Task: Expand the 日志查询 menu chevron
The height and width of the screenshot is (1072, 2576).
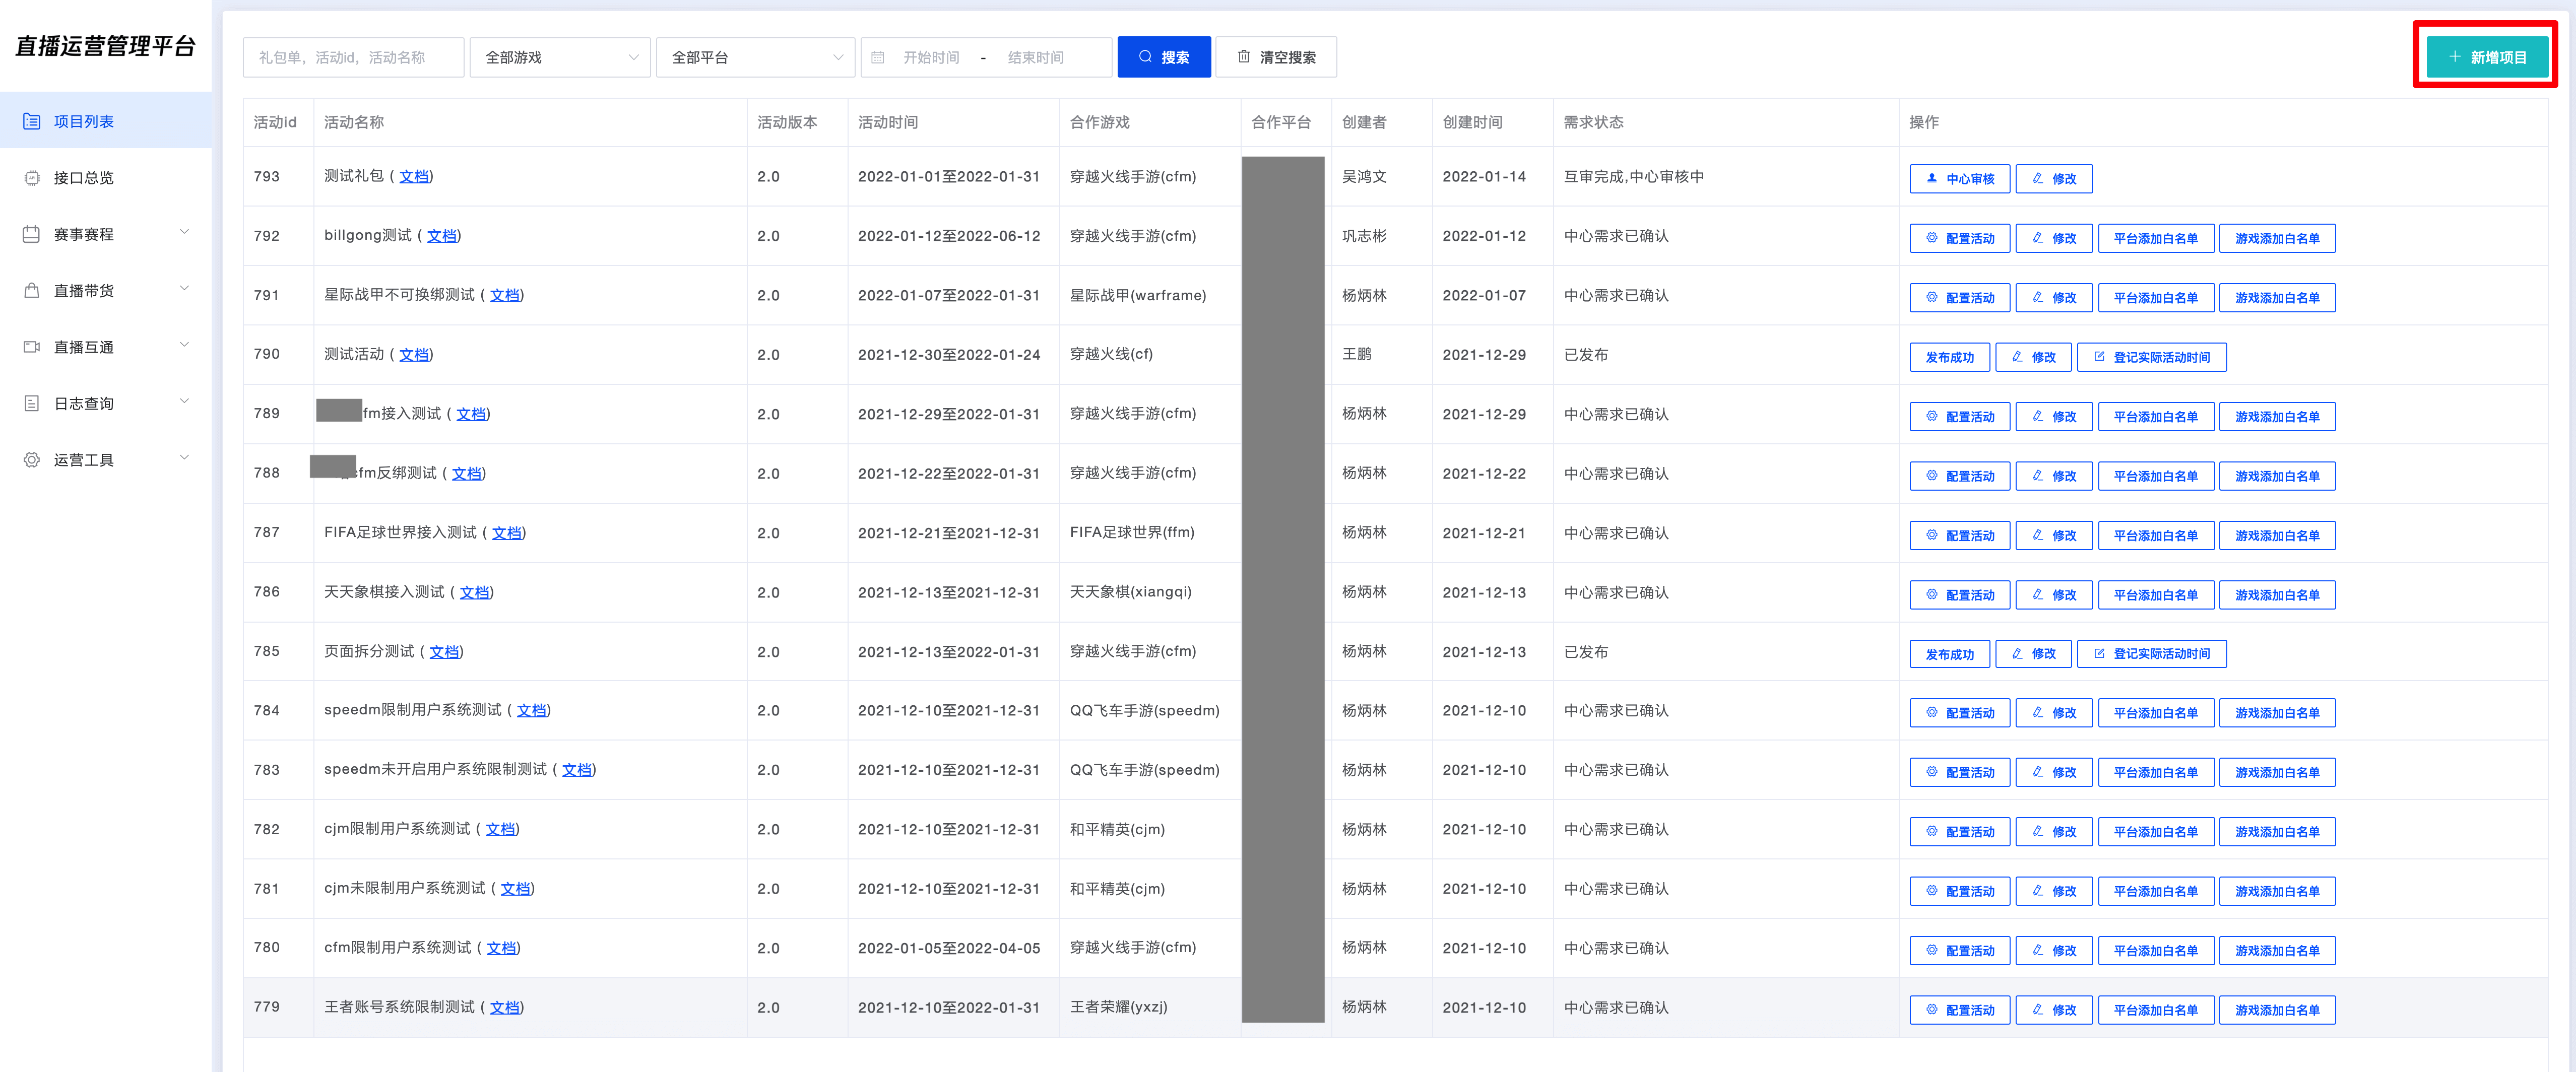Action: click(184, 402)
